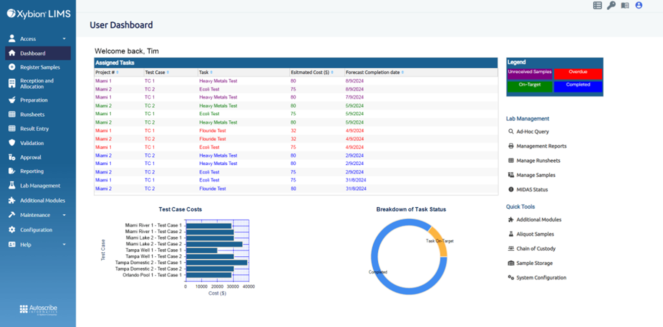Image resolution: width=663 pixels, height=327 pixels.
Task: Expand the Help menu caret
Action: pyautogui.click(x=64, y=244)
